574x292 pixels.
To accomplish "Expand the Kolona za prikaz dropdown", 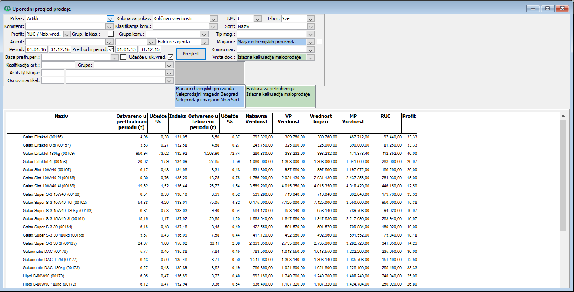I will click(x=213, y=19).
